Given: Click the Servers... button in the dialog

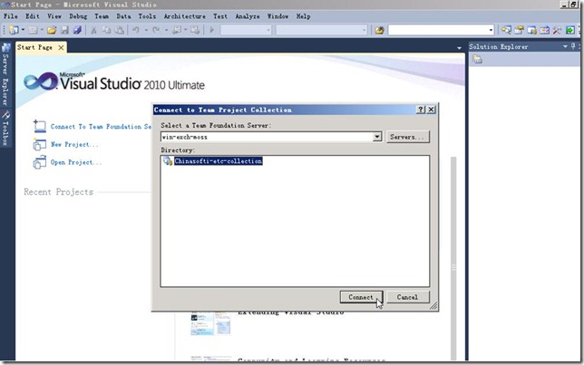Looking at the screenshot, I should coord(407,137).
